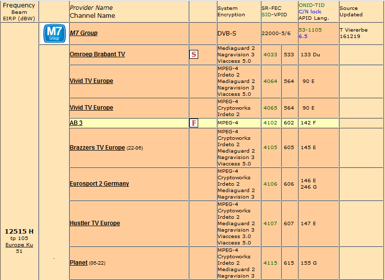Viewport: 385px width, 280px height.
Task: Open the Eurosport 2 Germany link
Action: (99, 184)
